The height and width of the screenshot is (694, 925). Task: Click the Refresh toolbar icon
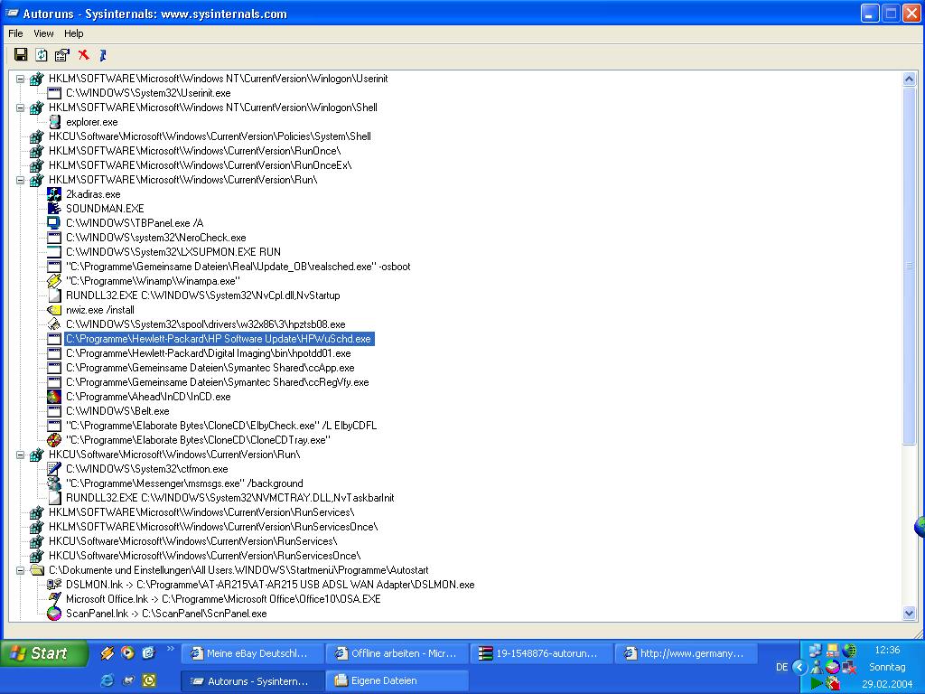pyautogui.click(x=42, y=55)
